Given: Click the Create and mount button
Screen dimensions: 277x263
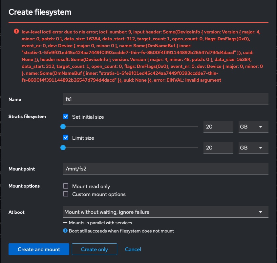Looking at the screenshot, I should pos(39,249).
